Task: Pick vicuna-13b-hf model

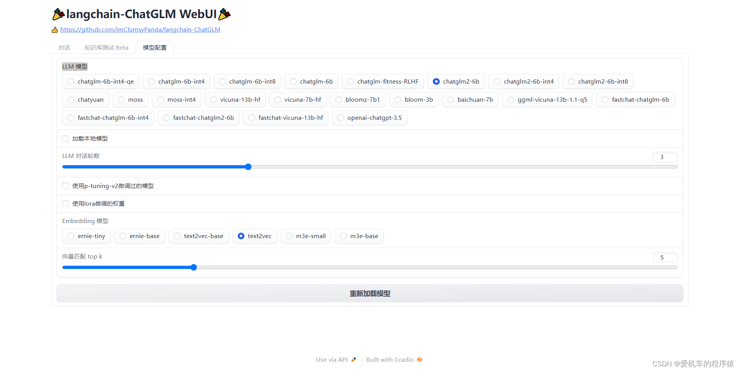Action: [x=235, y=100]
